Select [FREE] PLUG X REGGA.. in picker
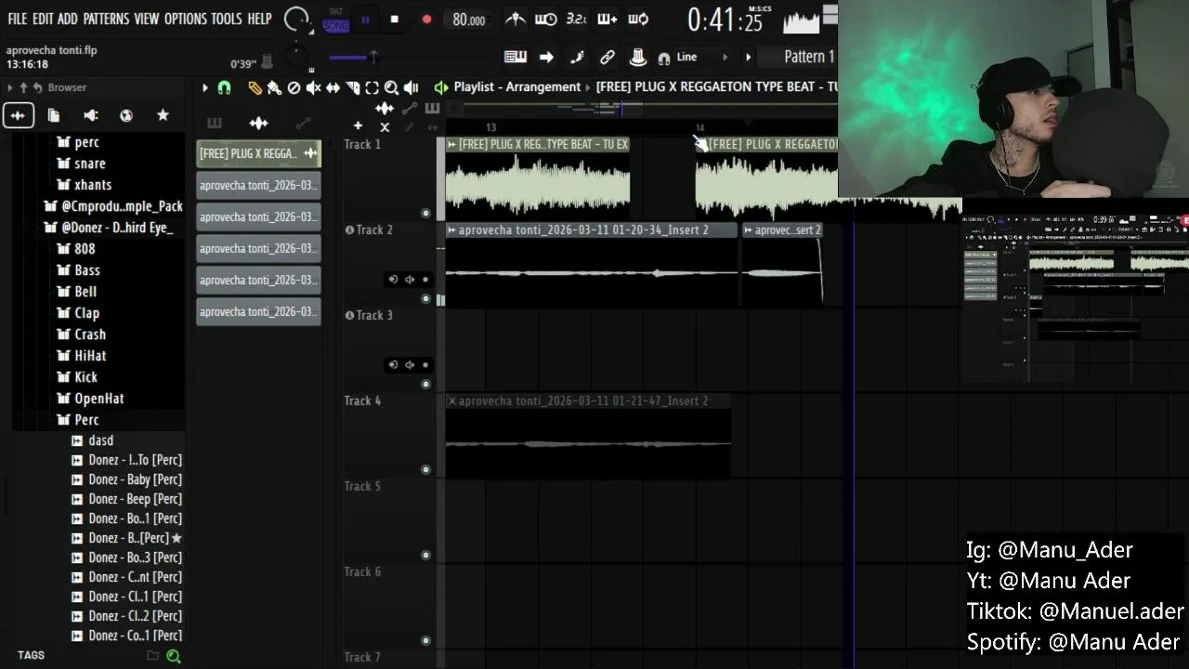 click(x=258, y=153)
